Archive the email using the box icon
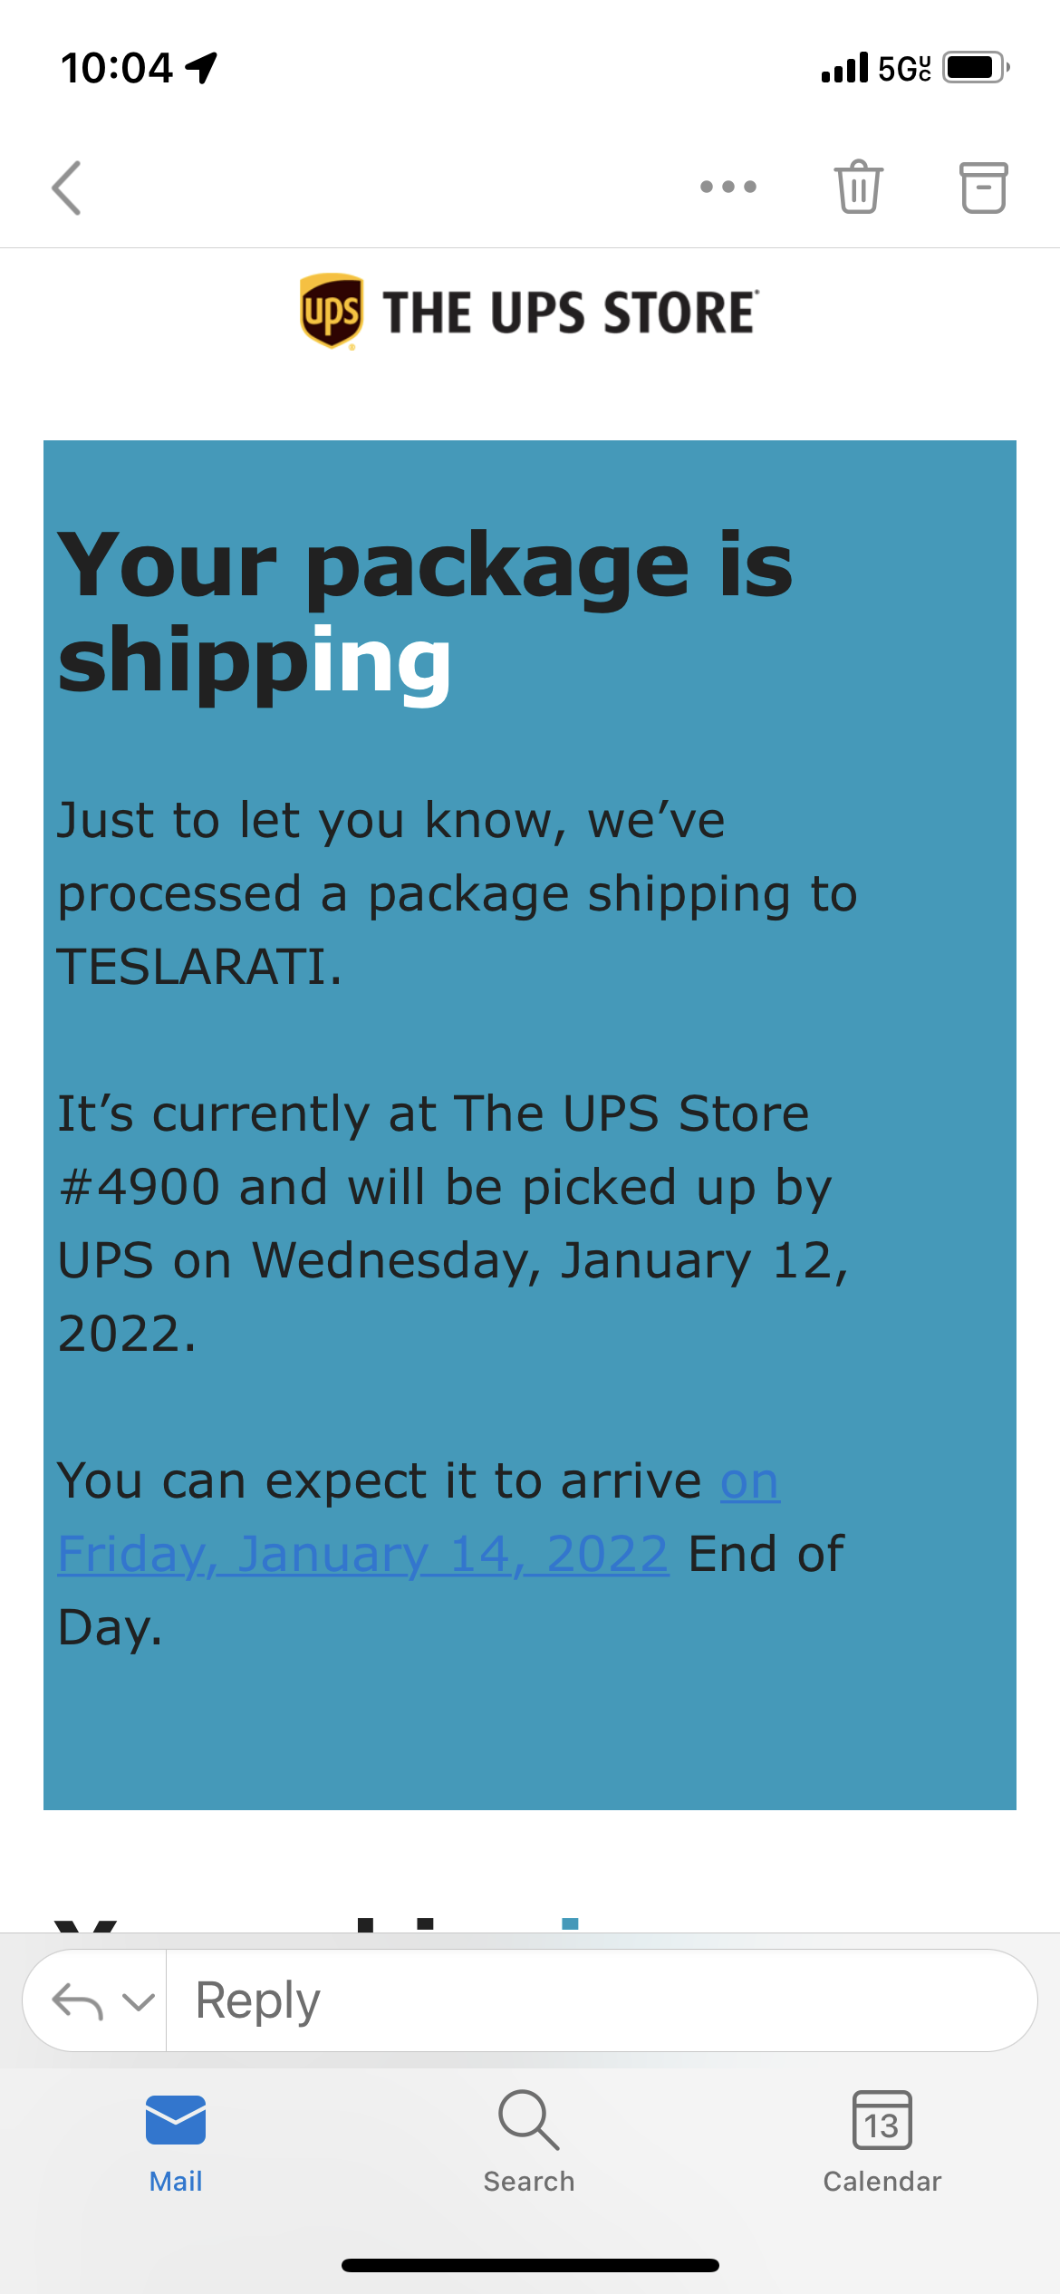Screen dimensions: 1060x2294 click(x=983, y=188)
